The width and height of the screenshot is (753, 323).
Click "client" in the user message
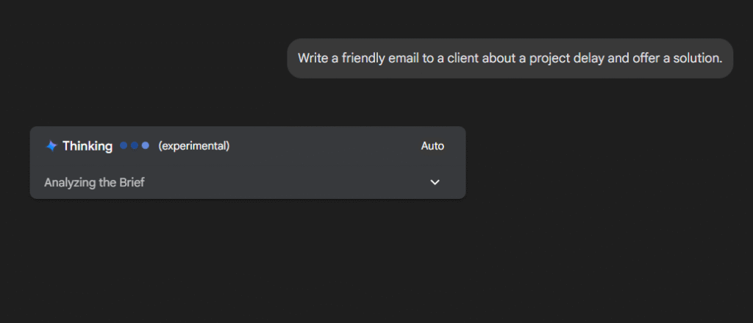pos(464,58)
